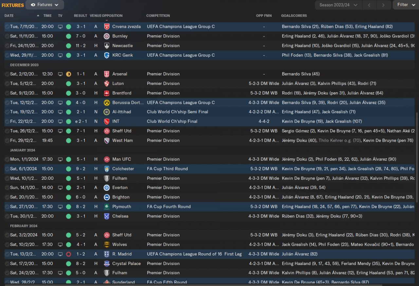Toggle the check circle on the Brentford row
This screenshot has height=286, width=419.
7,93
